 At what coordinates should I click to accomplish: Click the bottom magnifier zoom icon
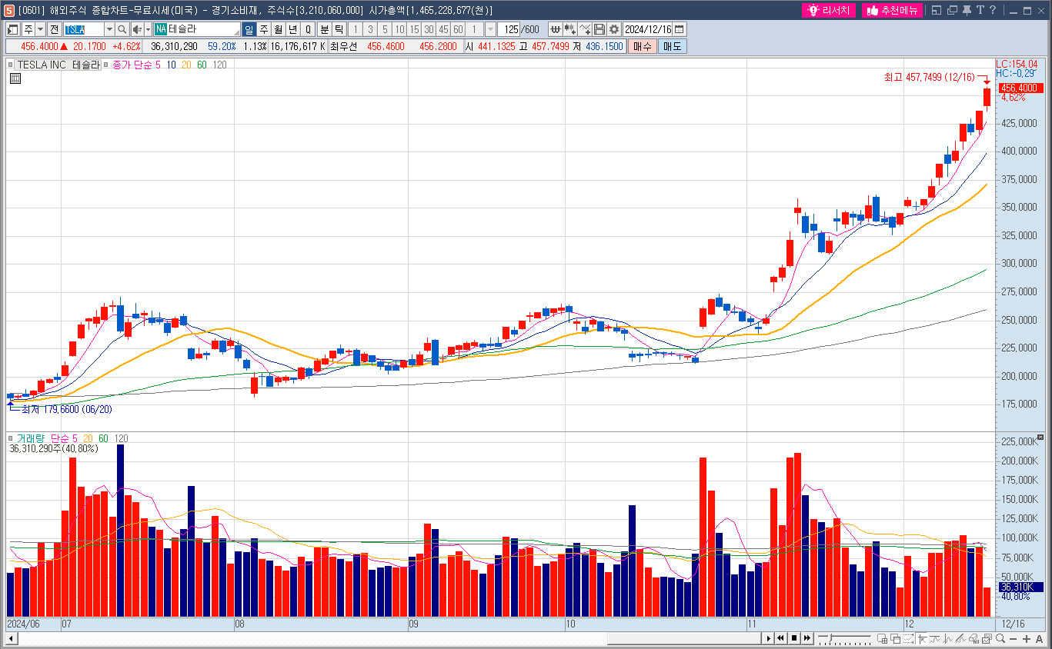coord(1000,638)
